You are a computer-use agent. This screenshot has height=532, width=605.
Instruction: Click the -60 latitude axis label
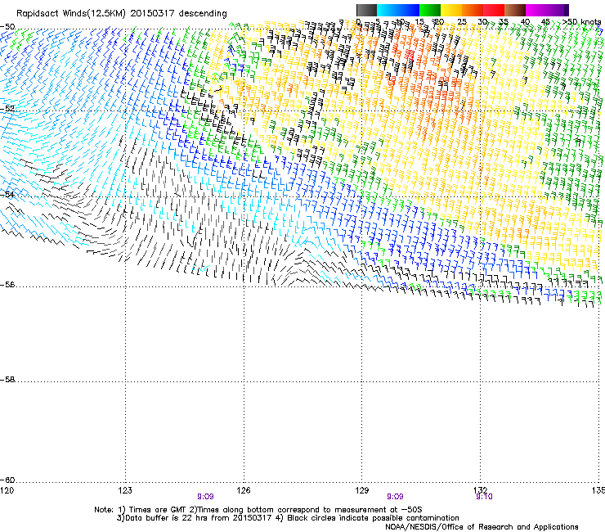[x=7, y=480]
